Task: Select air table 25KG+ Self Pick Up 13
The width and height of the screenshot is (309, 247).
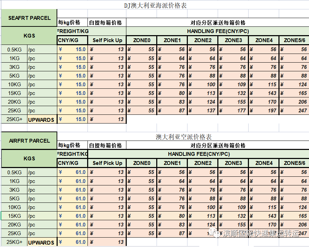Action: point(107,242)
